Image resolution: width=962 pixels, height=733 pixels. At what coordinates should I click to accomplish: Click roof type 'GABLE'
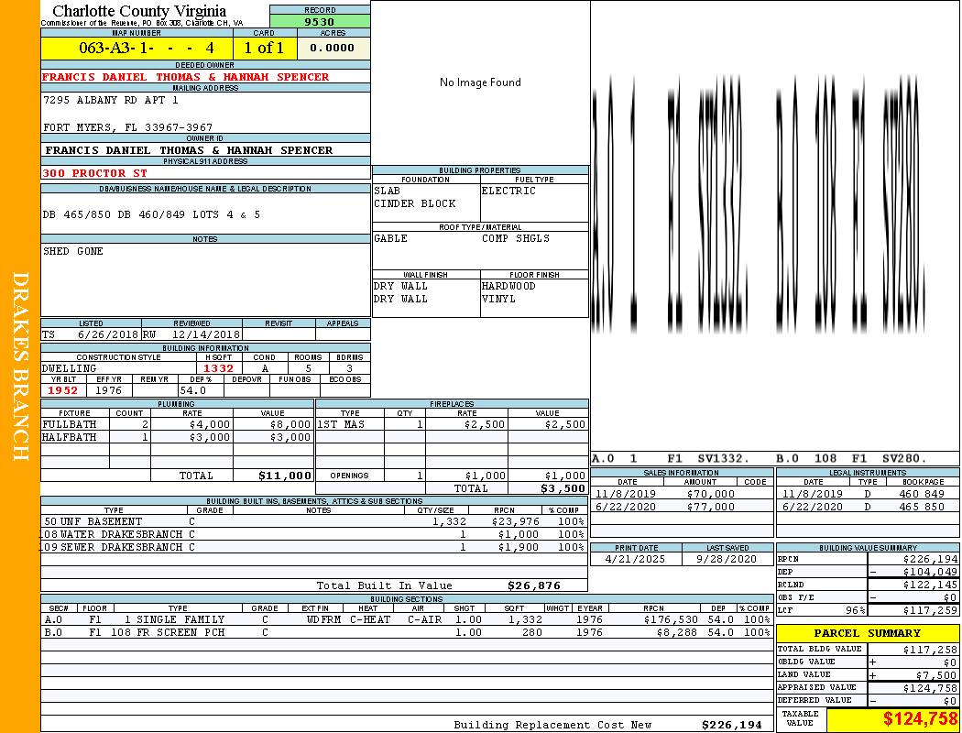click(x=391, y=238)
